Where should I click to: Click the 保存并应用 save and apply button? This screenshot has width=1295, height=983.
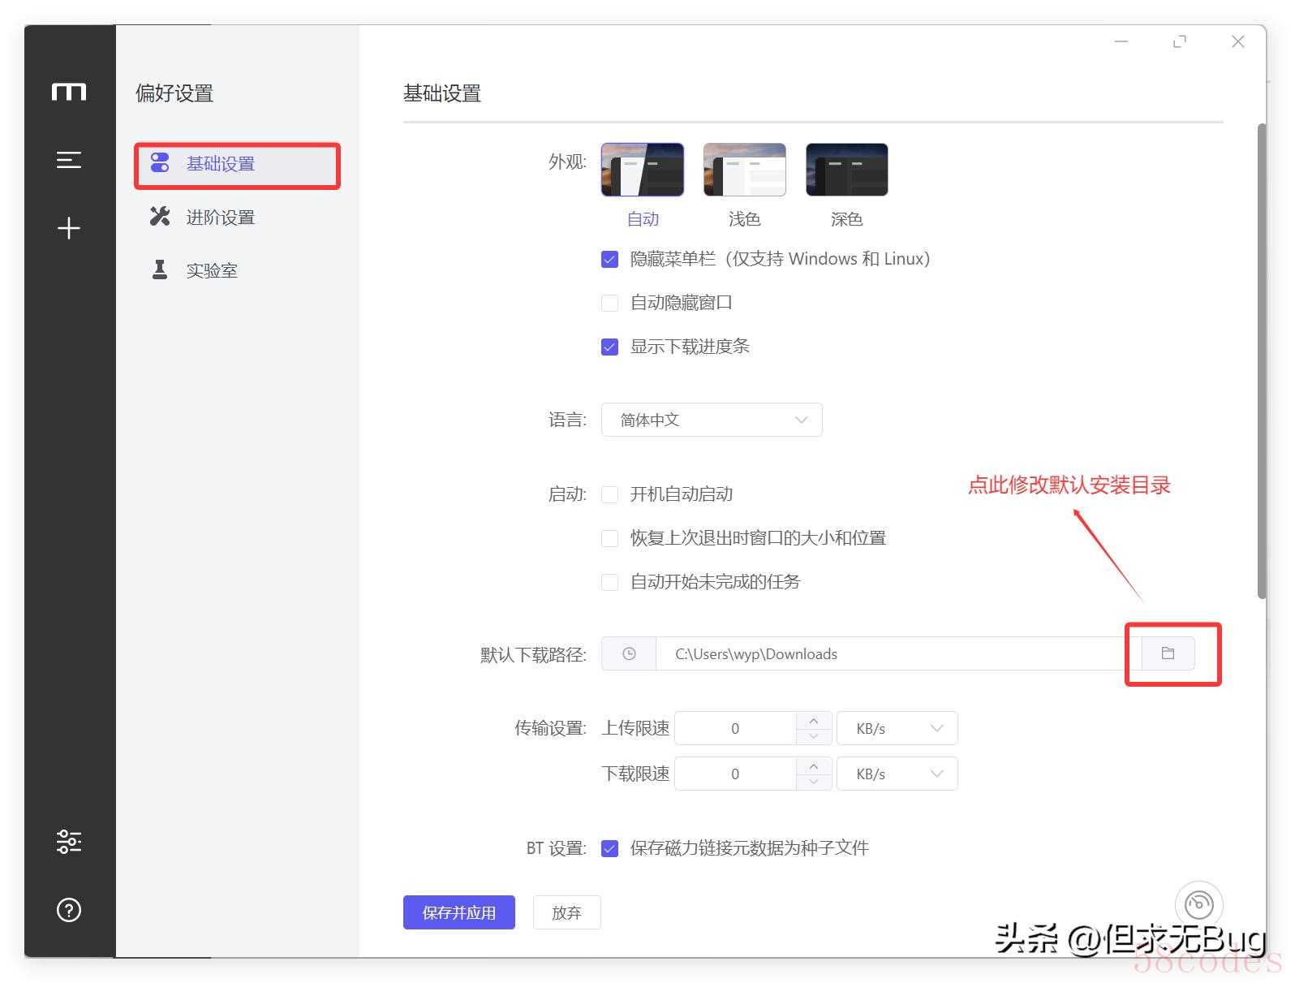point(458,912)
